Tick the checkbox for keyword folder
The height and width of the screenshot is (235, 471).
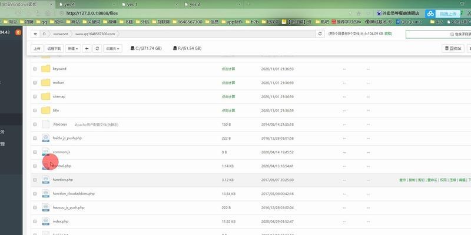(x=35, y=69)
